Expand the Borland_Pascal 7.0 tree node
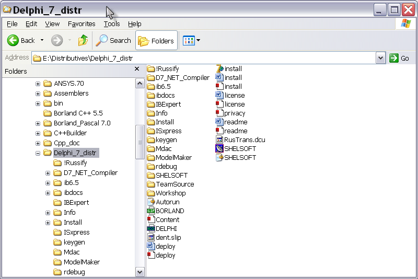This screenshot has height=279, width=418. (x=38, y=123)
